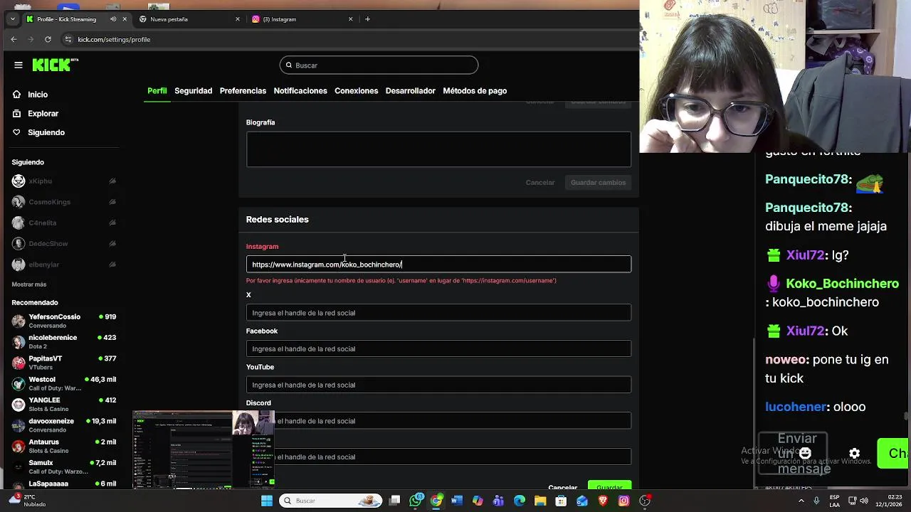Open the Perfil settings tab
Viewport: 911px width, 512px height.
click(x=157, y=91)
